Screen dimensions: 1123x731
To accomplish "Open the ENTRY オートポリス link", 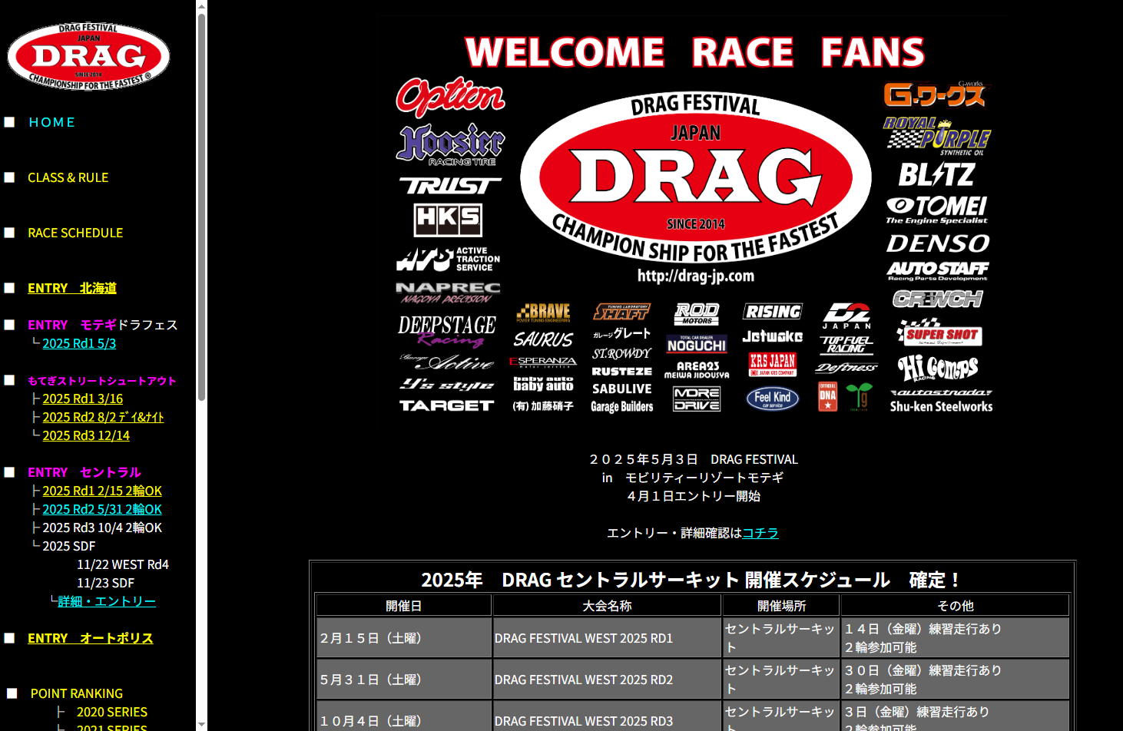I will [91, 638].
